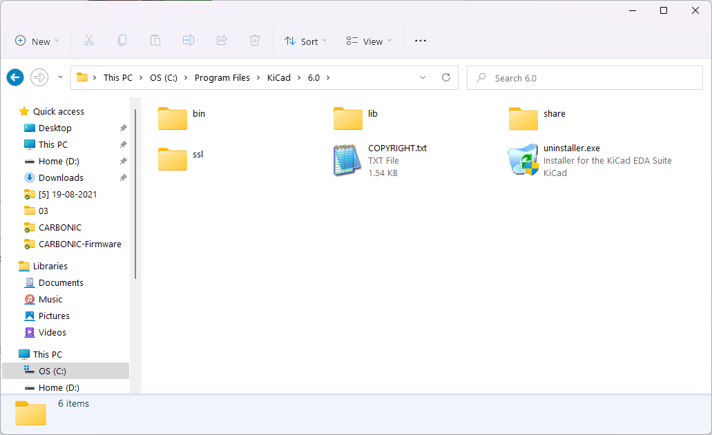The image size is (712, 435).
Task: Open the 03 folder in sidebar
Action: point(43,211)
